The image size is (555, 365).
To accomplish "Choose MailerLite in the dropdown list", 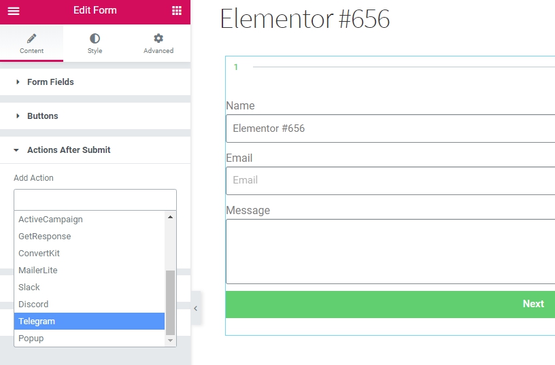I will 90,271.
